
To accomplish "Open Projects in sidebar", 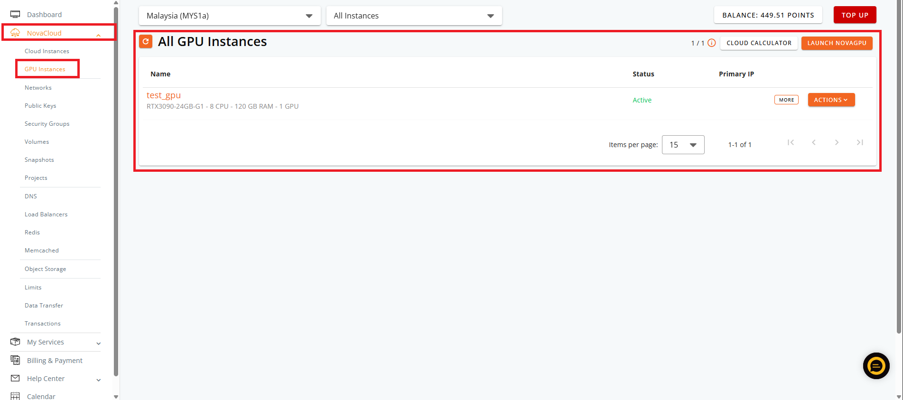I will point(36,178).
